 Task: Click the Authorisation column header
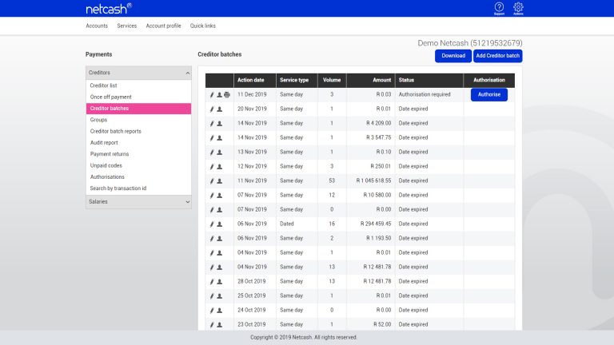[x=489, y=80]
